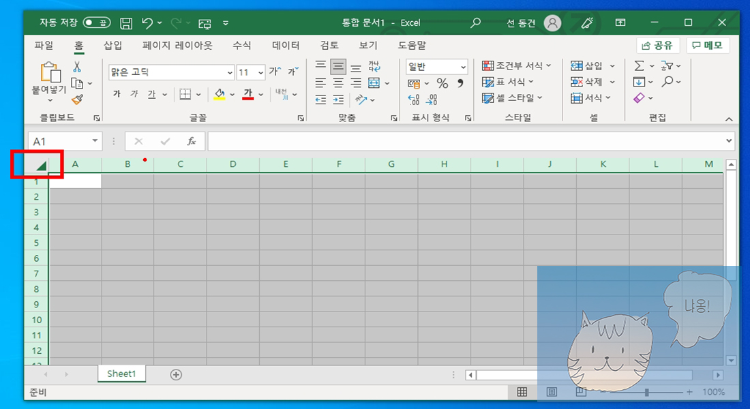Open the Find and Select magnifier
Image resolution: width=750 pixels, height=409 pixels.
[x=667, y=82]
